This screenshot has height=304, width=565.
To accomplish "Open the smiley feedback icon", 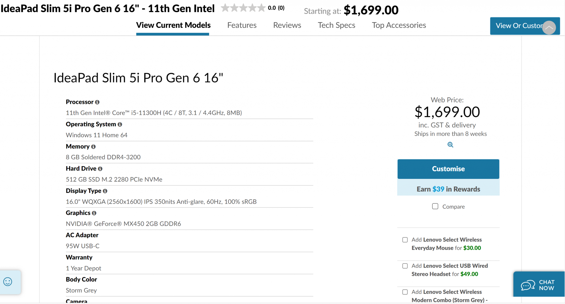I will pos(8,282).
